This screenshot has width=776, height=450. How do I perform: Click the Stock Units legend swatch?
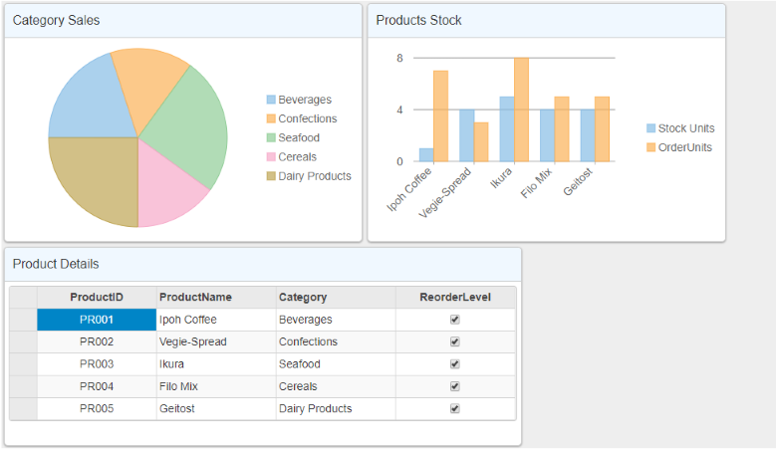point(651,128)
